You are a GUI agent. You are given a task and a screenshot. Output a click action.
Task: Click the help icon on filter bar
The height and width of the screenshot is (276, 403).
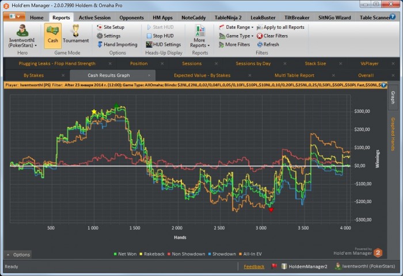(x=383, y=85)
